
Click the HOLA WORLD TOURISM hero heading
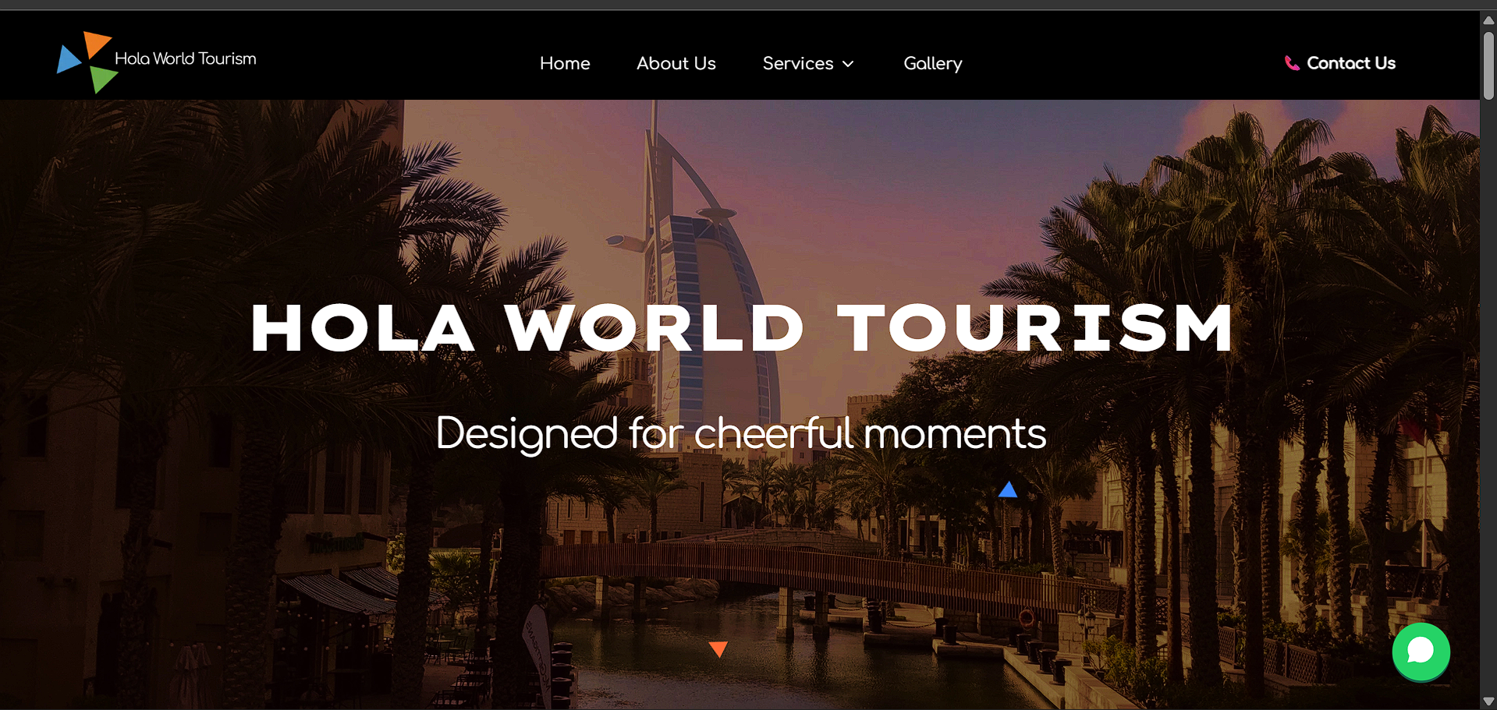pos(743,328)
